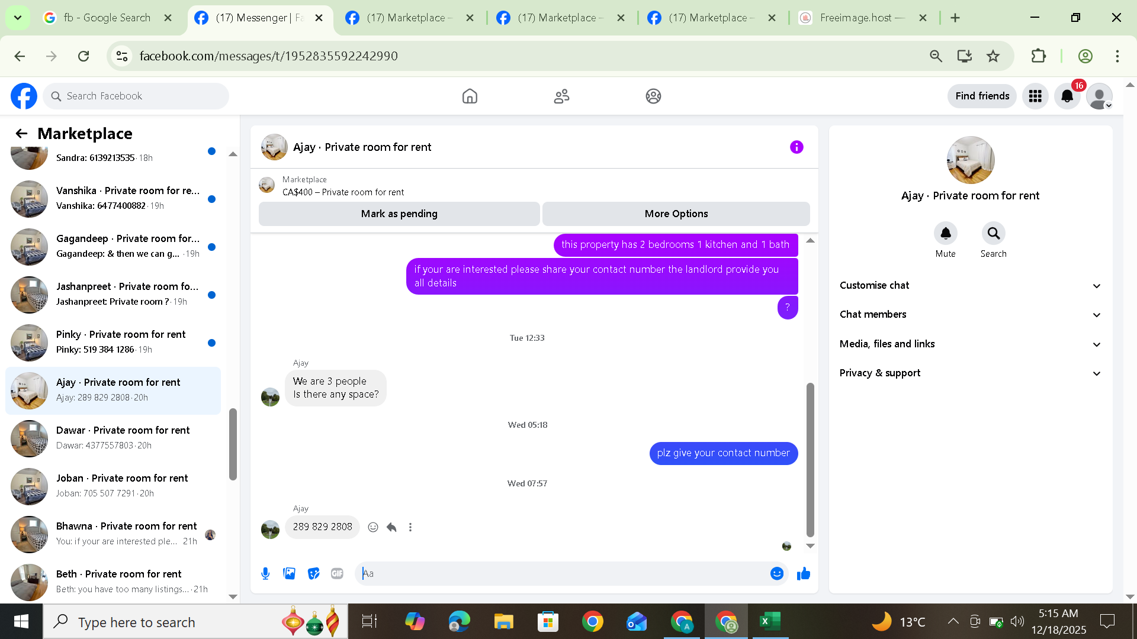
Task: Open Chrome tab search dropdown
Action: click(x=18, y=18)
